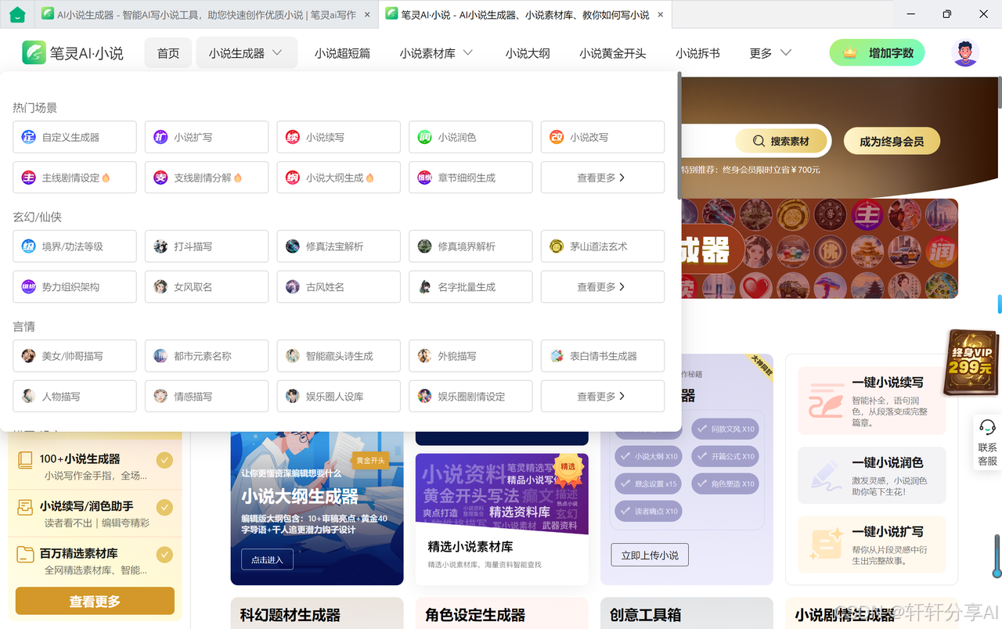Viewport: 1002px width, 629px height.
Task: Click the 女风取名 avatar icon
Action: tap(160, 287)
